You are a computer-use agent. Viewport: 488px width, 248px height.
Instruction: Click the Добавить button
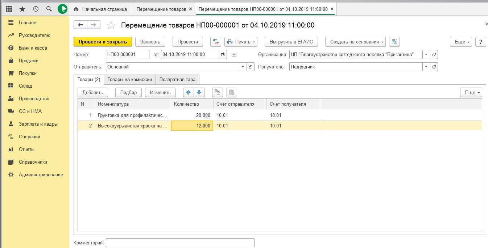coord(93,92)
